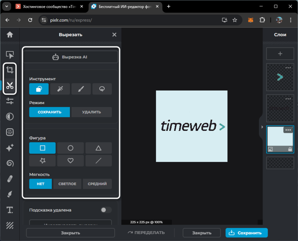Click the ПЕРЕДЕЛАТЬ redo button
The height and width of the screenshot is (241, 298).
(x=146, y=233)
